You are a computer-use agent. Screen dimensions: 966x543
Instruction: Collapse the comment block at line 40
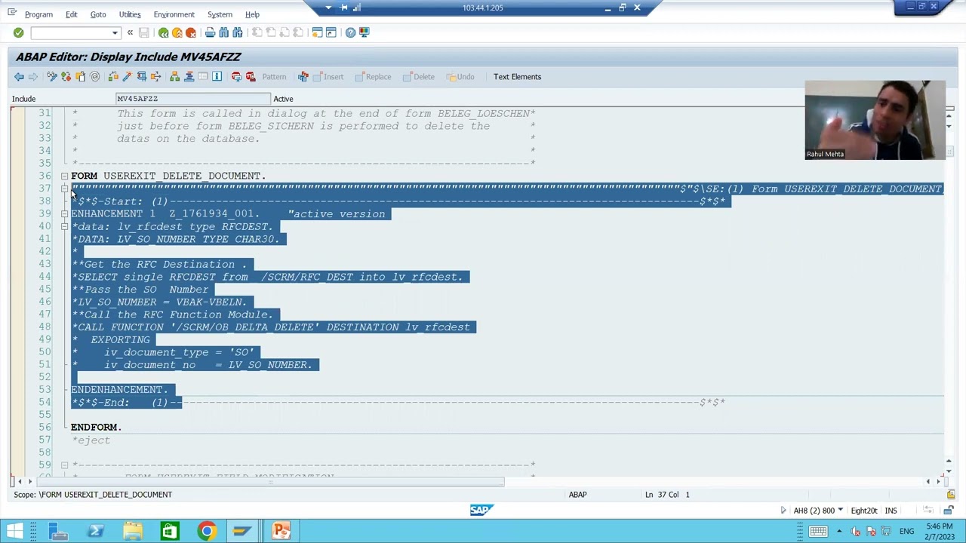click(x=64, y=226)
